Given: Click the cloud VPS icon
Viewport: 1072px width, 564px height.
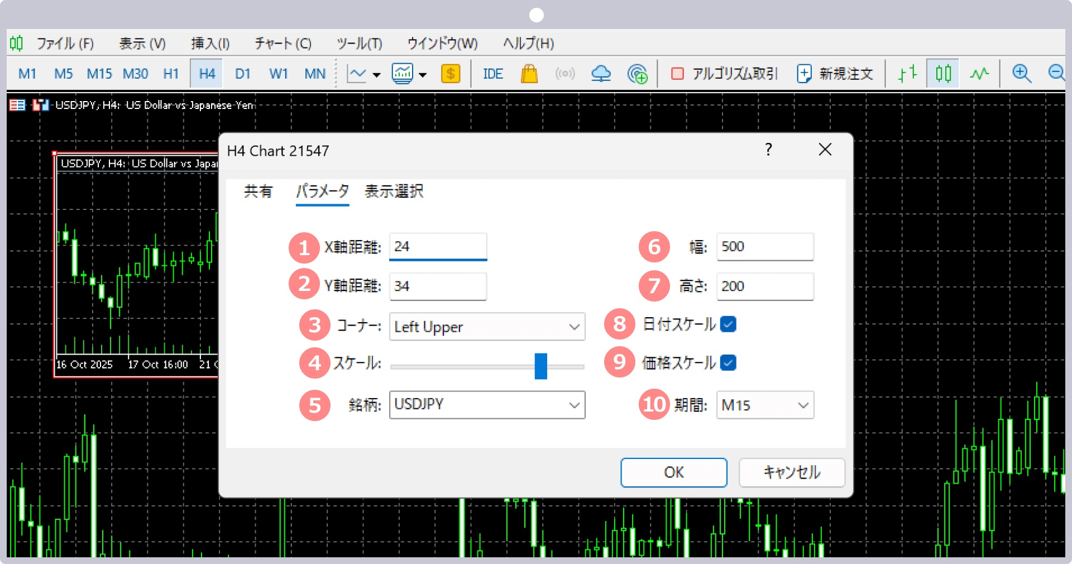Looking at the screenshot, I should [x=600, y=73].
